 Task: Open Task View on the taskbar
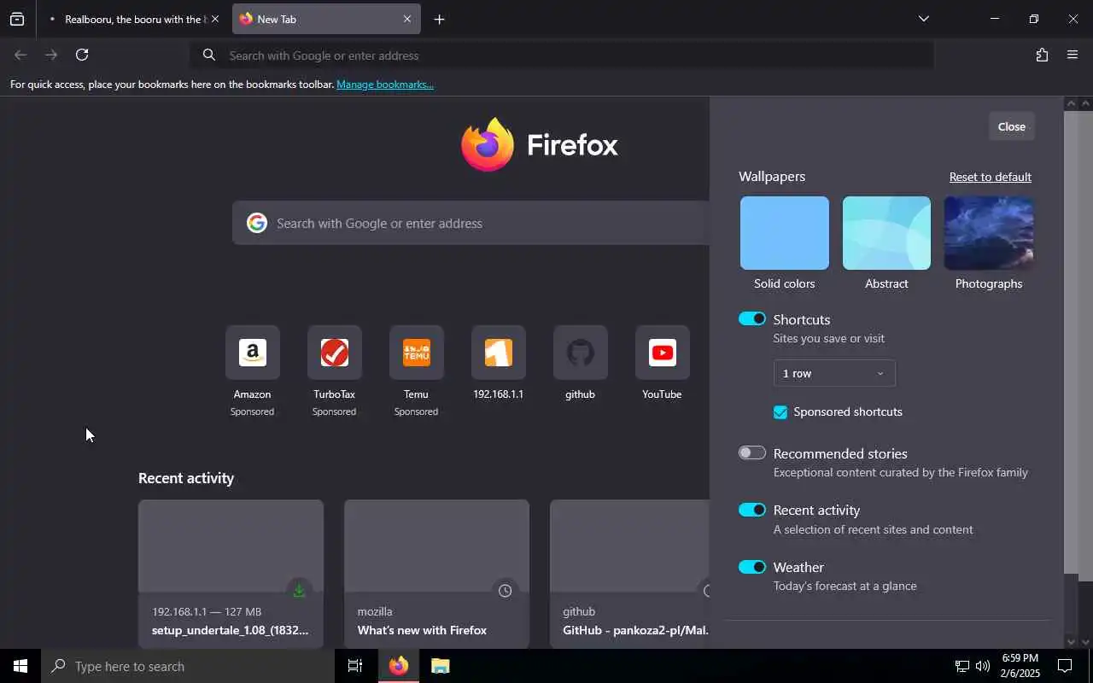pos(355,666)
